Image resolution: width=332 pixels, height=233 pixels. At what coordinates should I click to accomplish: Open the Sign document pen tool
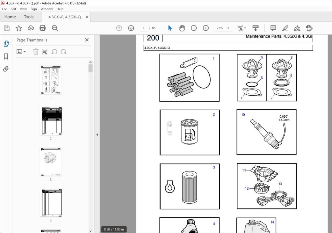[x=297, y=28]
